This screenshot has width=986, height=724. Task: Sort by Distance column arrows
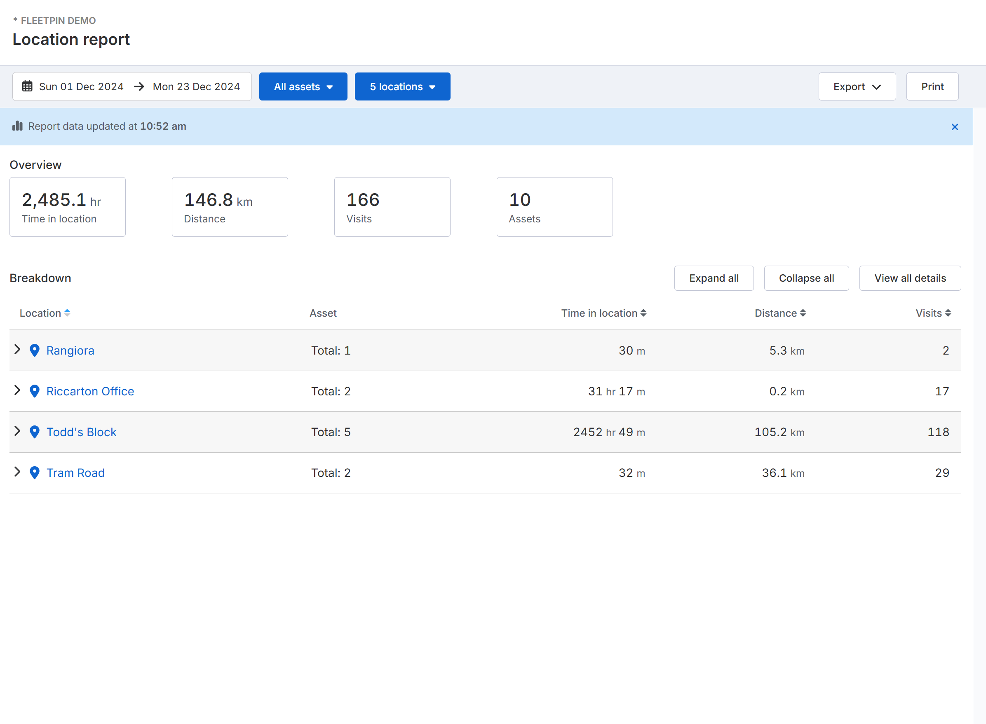coord(803,313)
